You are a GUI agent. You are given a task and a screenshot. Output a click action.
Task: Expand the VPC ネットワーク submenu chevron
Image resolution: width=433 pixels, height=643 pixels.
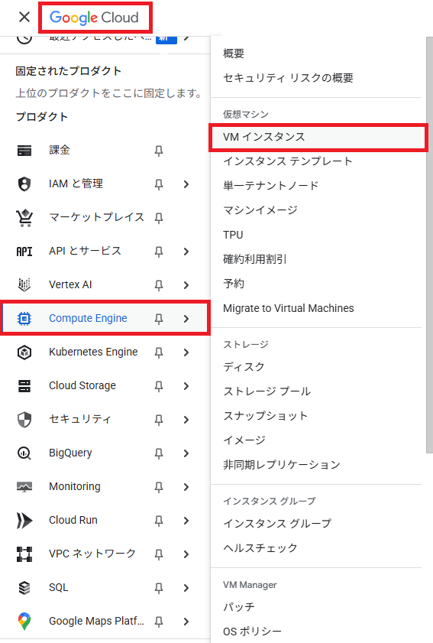(x=186, y=554)
